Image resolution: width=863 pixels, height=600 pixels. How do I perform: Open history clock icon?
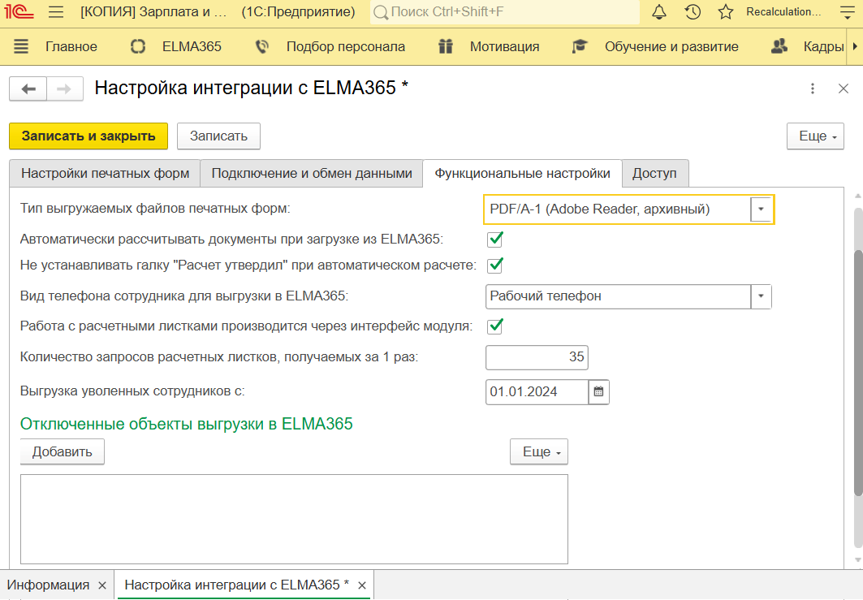pyautogui.click(x=693, y=12)
